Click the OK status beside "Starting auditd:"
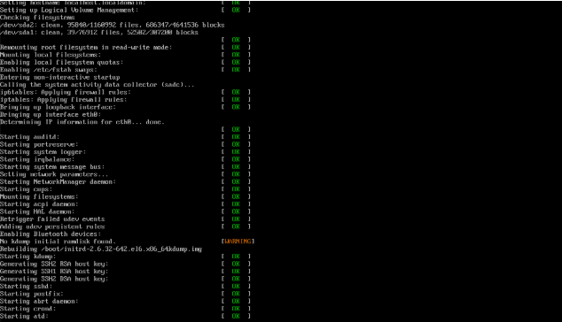The width and height of the screenshot is (562, 322). coord(236,137)
